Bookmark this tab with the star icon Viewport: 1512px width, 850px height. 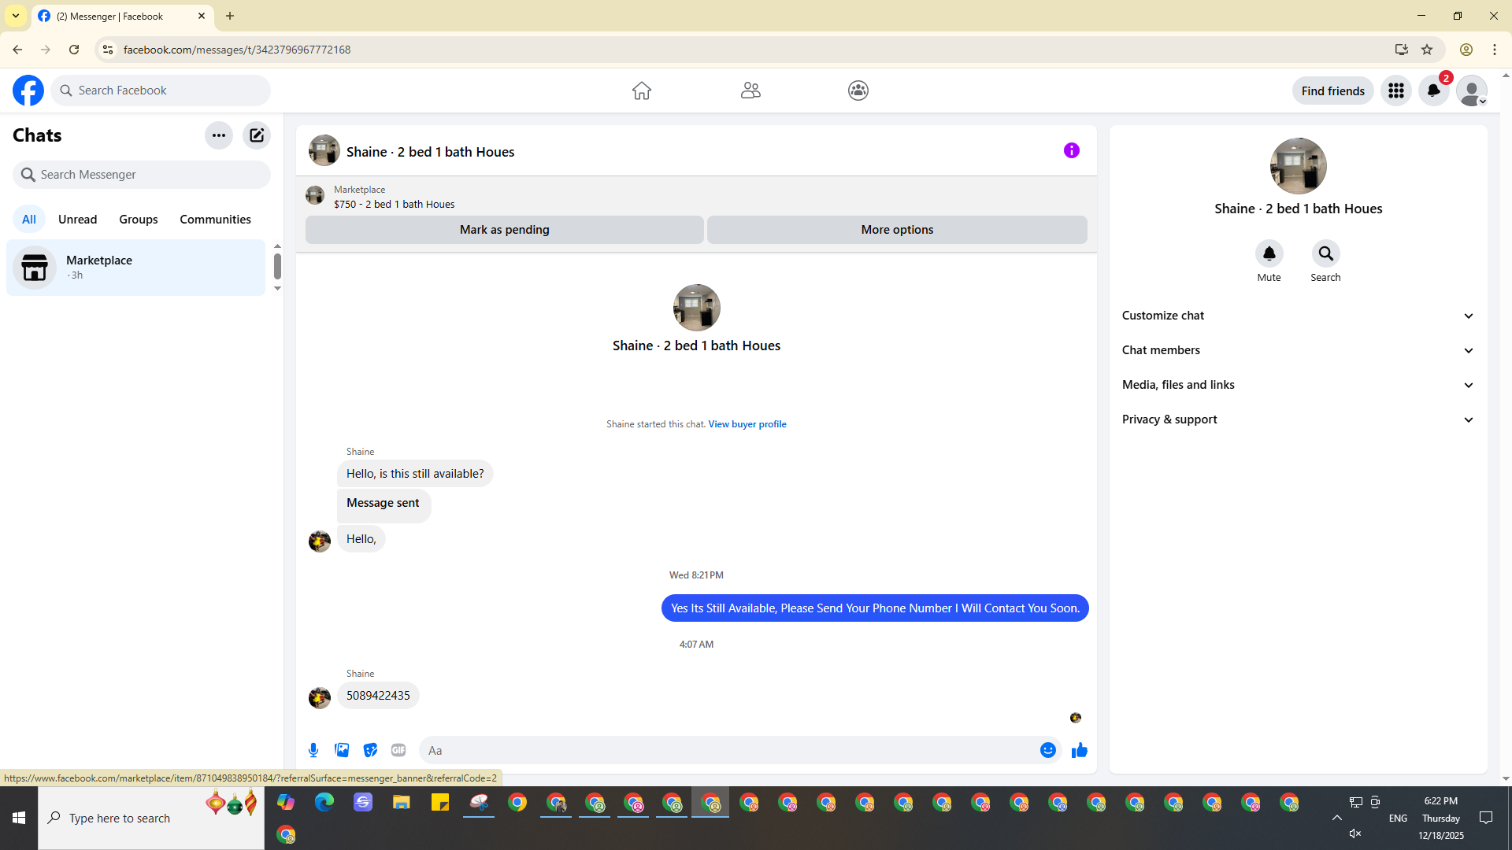pyautogui.click(x=1427, y=50)
